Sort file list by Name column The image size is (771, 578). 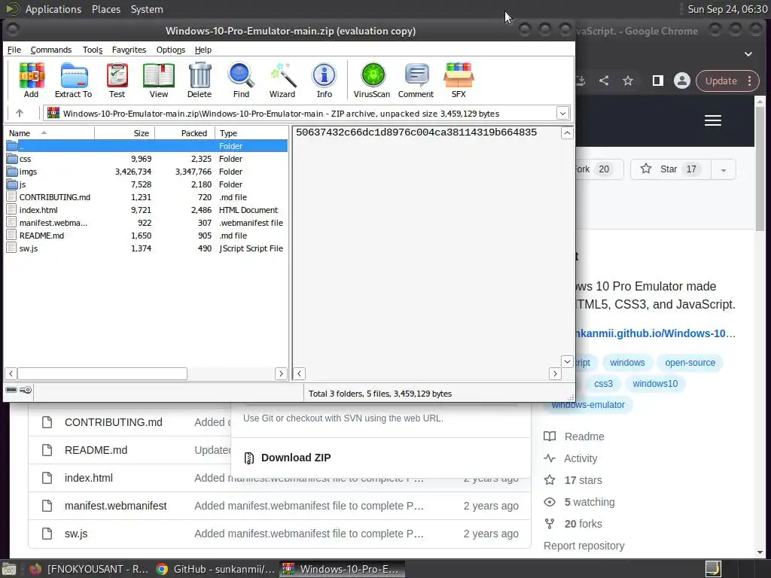click(50, 133)
